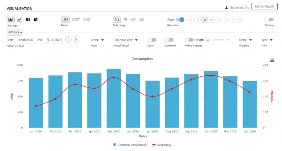Image resolution: width=282 pixels, height=151 pixels.
Task: Advance to next date range arrow
Action: [x=76, y=40]
